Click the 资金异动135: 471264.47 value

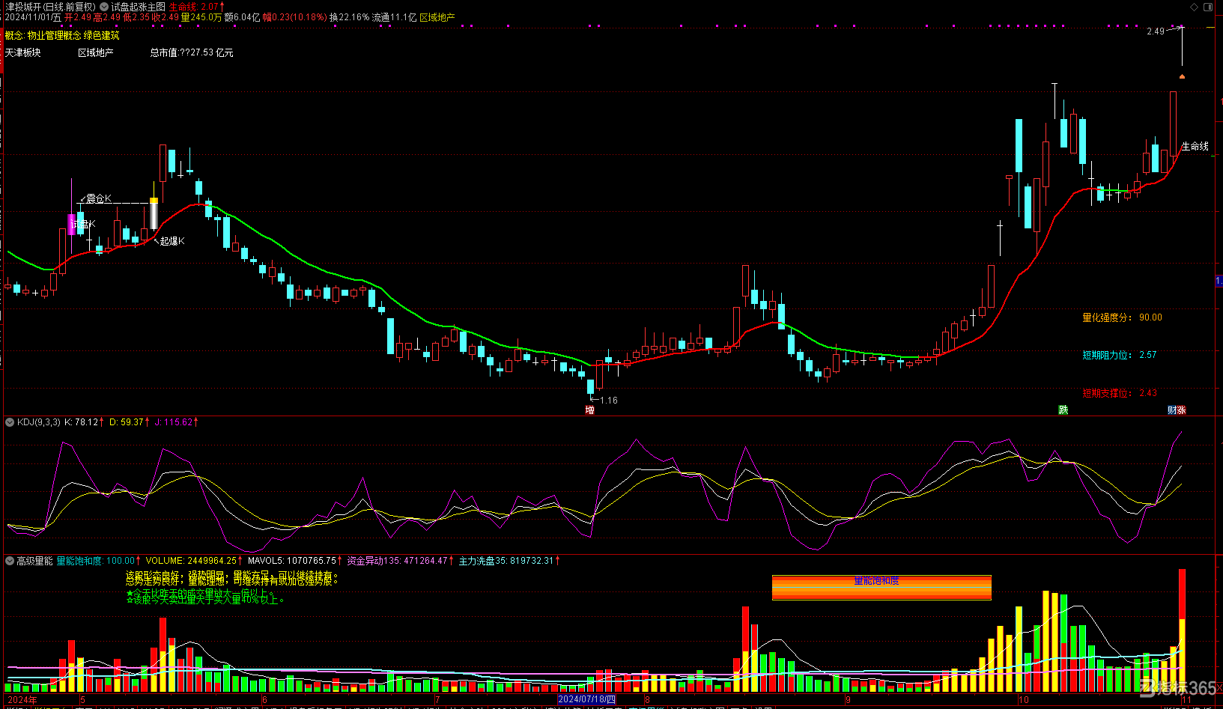(398, 561)
